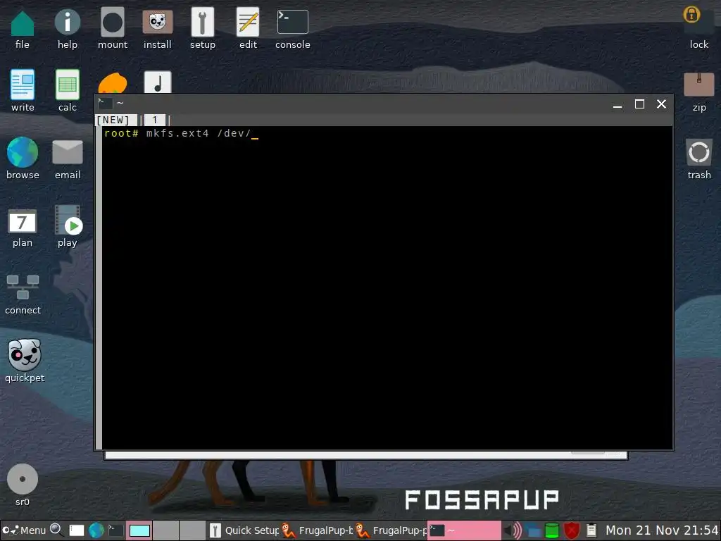Open the help desktop icon
This screenshot has height=541, width=721.
[67, 22]
